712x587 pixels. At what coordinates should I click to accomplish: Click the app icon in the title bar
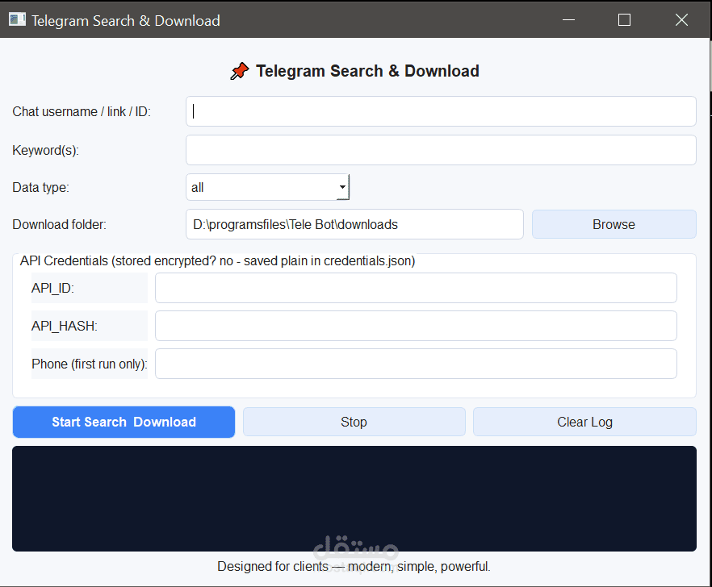pos(17,19)
